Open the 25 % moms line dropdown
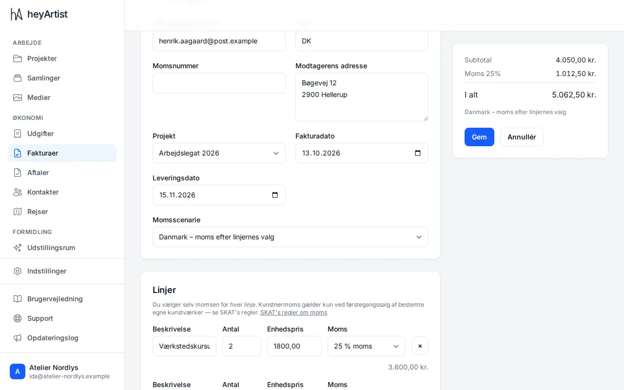The width and height of the screenshot is (624, 390). coord(367,346)
